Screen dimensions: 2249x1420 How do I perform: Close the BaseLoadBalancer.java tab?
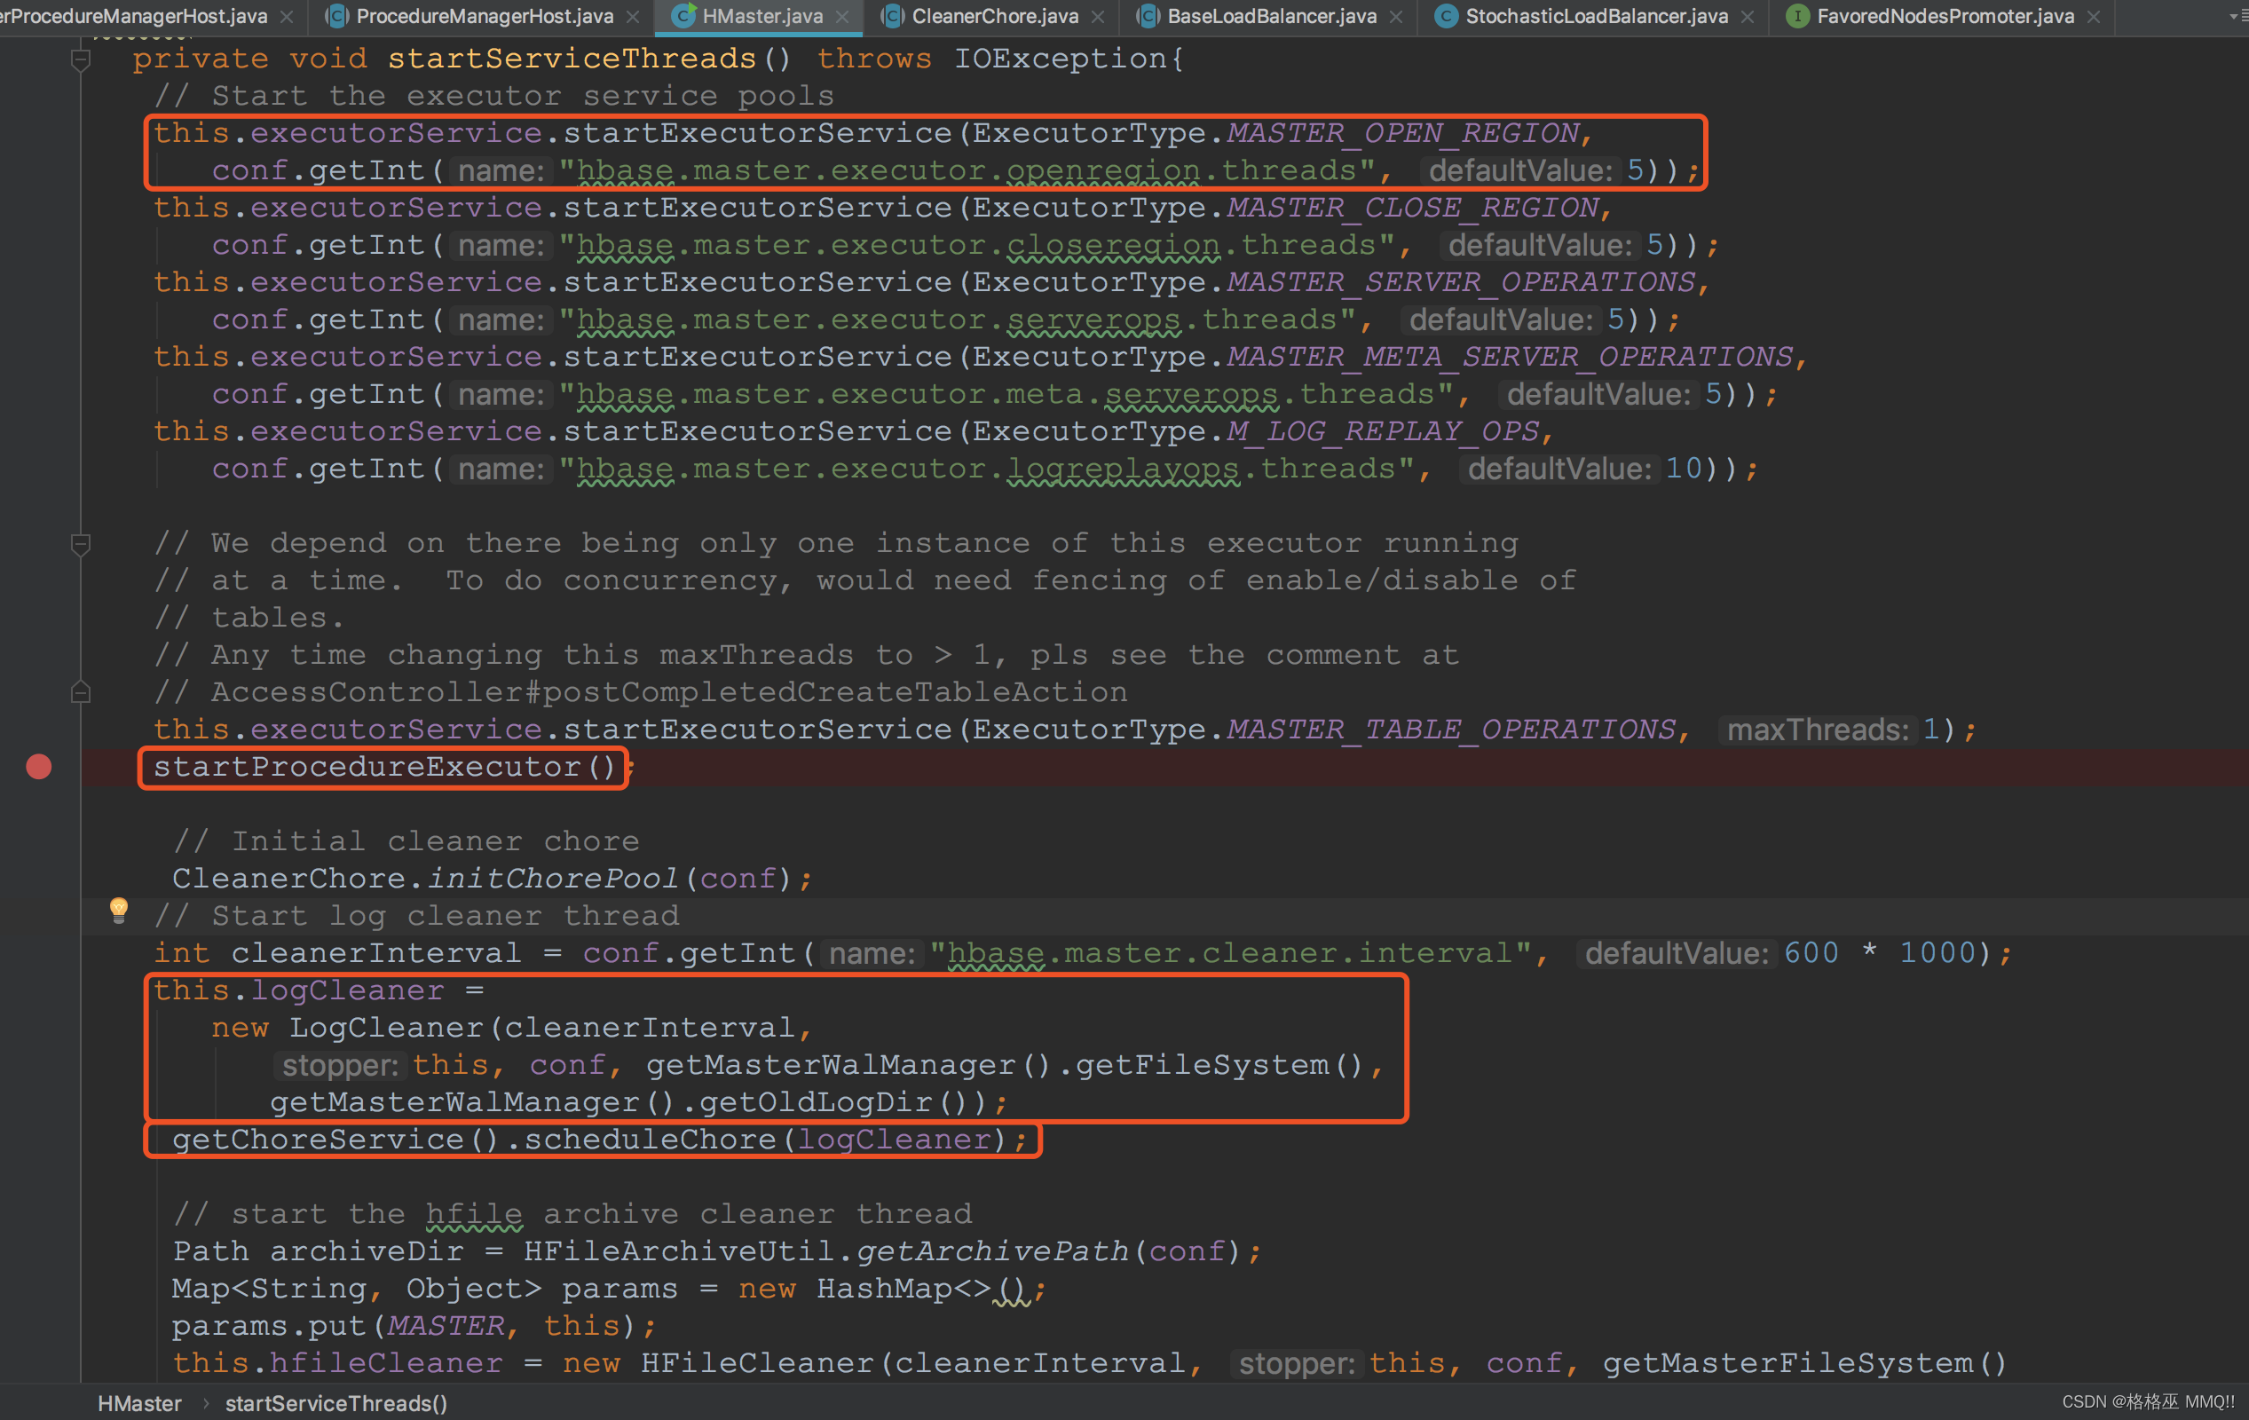[1395, 17]
